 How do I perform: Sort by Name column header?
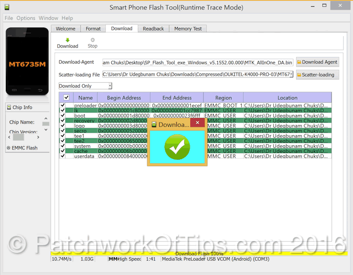click(x=85, y=98)
